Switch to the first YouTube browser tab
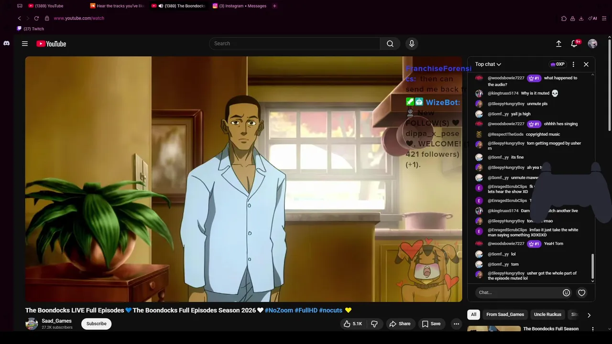The height and width of the screenshot is (344, 612). (48, 6)
